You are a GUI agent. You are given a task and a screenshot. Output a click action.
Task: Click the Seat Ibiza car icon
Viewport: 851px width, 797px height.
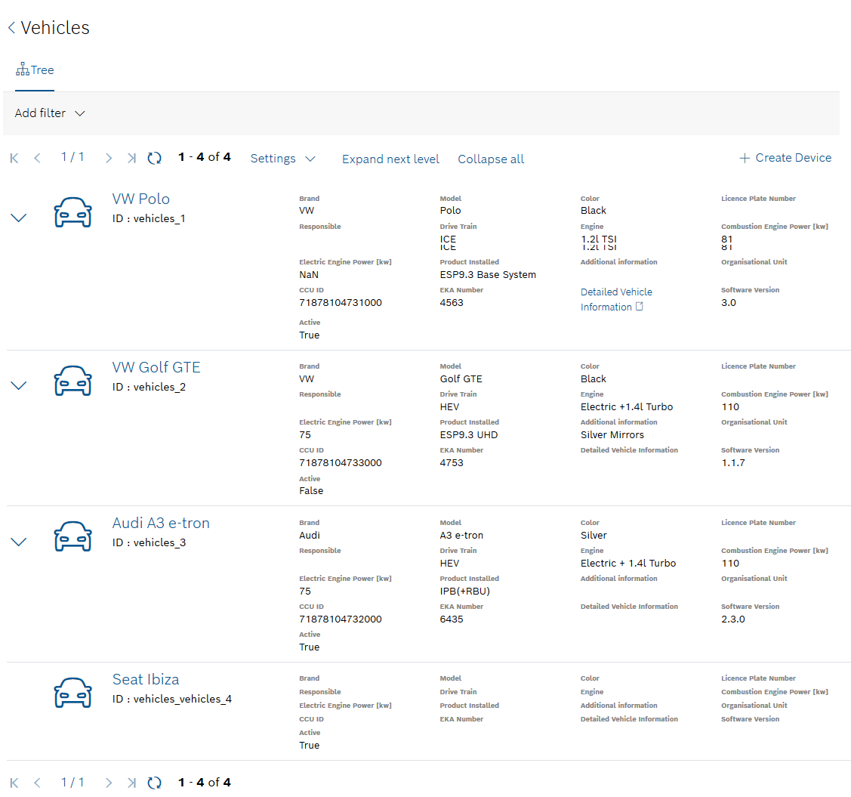(x=72, y=693)
